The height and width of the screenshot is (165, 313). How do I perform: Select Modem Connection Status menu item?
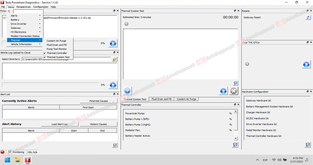25,36
